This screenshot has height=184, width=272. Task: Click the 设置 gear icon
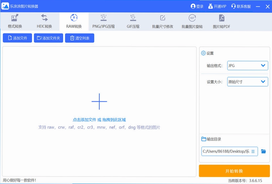[x=203, y=53]
